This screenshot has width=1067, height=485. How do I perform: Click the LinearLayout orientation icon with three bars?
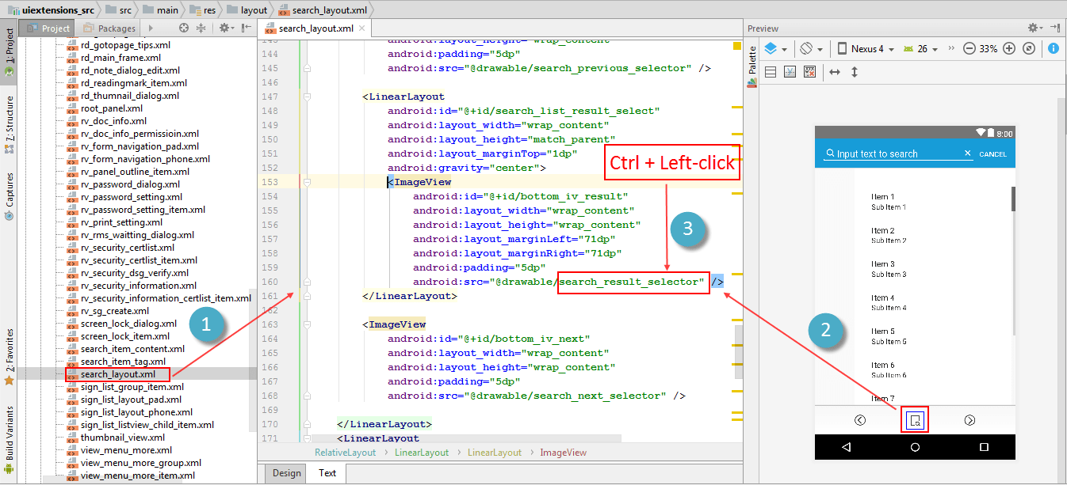click(x=771, y=71)
